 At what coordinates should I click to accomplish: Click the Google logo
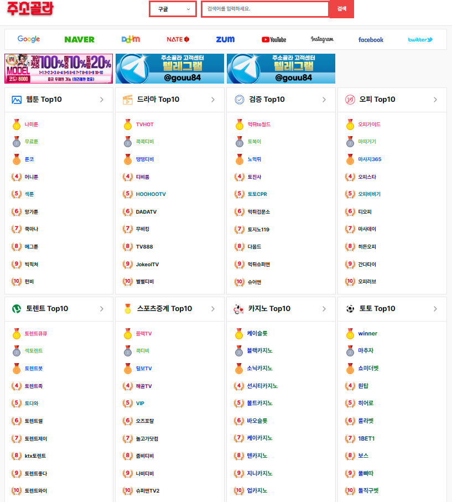point(28,39)
